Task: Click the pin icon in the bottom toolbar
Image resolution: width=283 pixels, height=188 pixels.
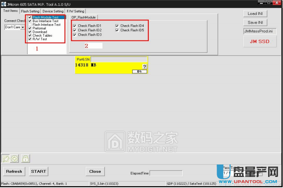Action: point(6,159)
